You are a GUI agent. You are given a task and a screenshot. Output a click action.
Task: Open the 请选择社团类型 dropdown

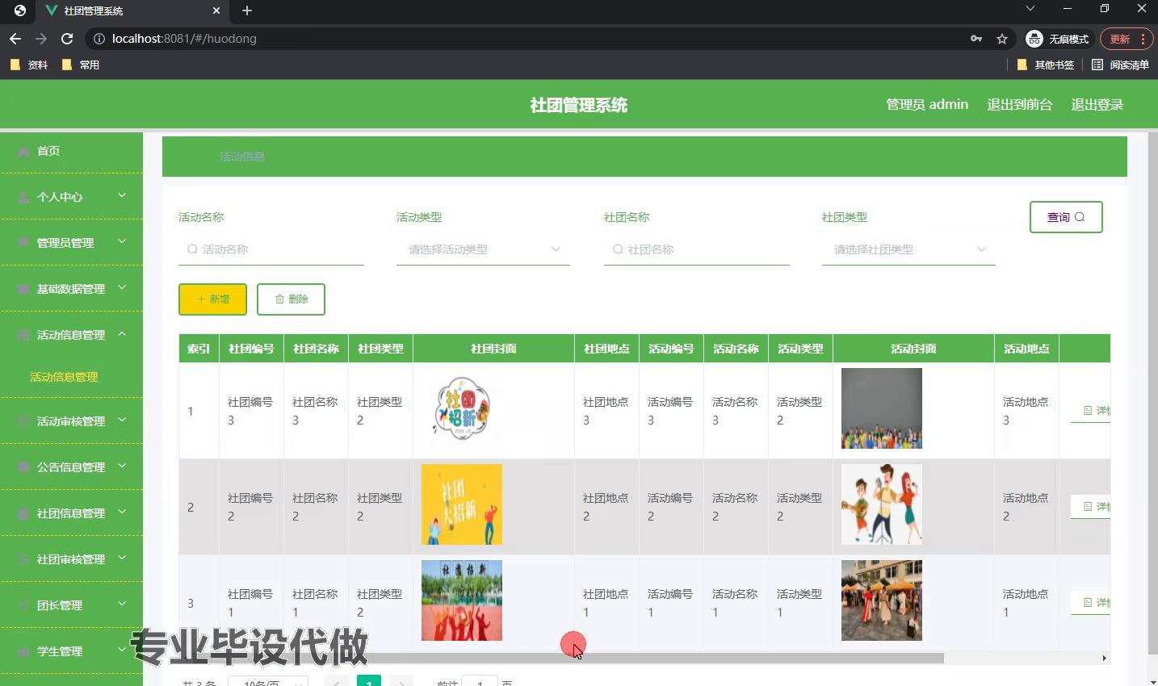click(x=908, y=250)
